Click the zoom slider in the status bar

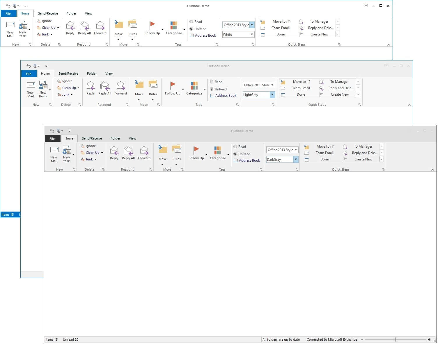pos(395,340)
